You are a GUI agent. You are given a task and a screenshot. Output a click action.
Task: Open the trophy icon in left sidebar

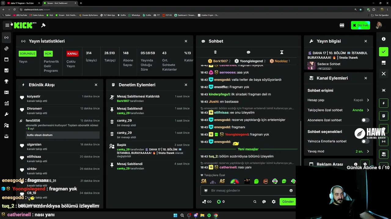pos(6,82)
